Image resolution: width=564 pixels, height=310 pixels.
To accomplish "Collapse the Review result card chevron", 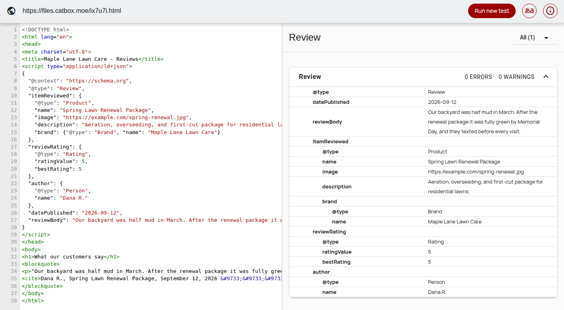I will [x=546, y=76].
